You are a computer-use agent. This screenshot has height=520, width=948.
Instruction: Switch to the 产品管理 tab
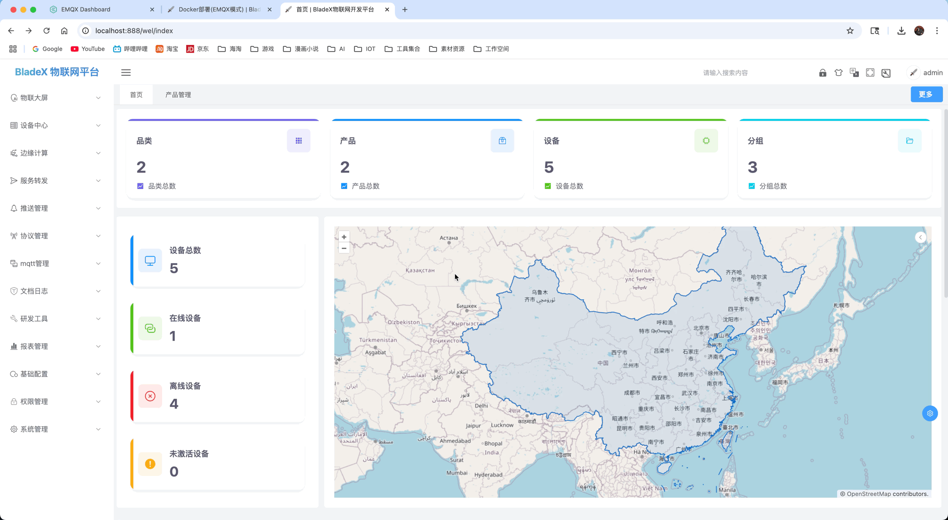[x=178, y=95]
